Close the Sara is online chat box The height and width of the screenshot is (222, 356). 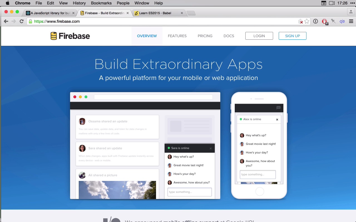click(211, 148)
